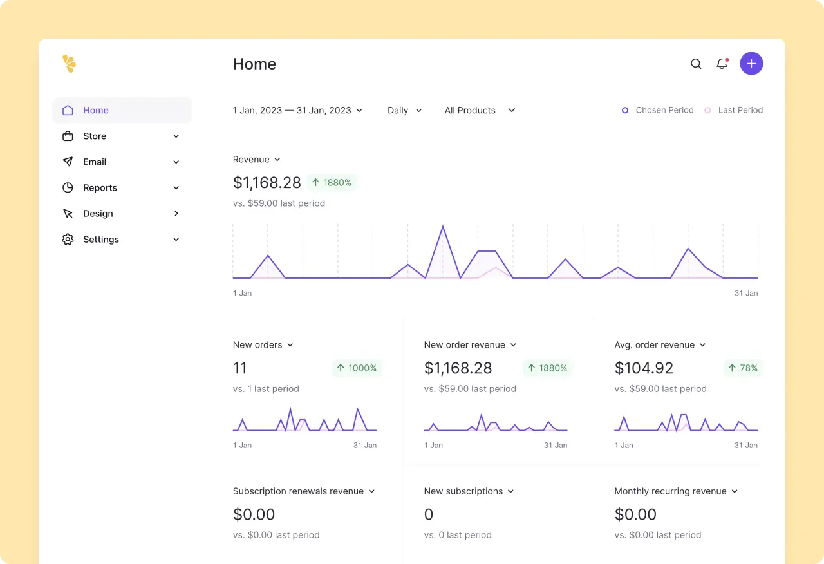
Task: Click the app logo in the top left
Action: [69, 63]
